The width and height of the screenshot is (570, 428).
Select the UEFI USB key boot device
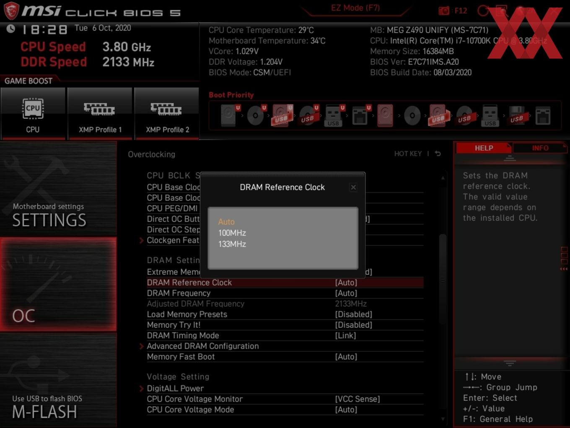334,115
